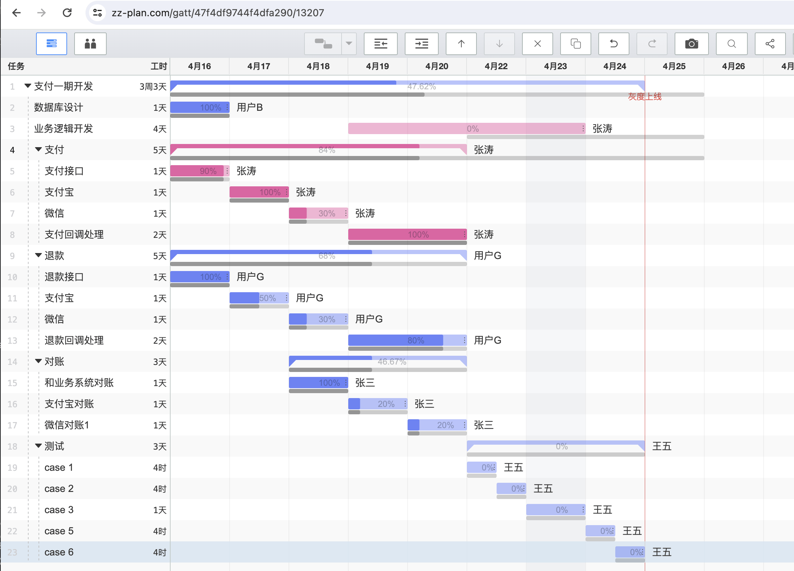Screen dimensions: 794x571
Task: Click the outdent task icon
Action: [381, 44]
